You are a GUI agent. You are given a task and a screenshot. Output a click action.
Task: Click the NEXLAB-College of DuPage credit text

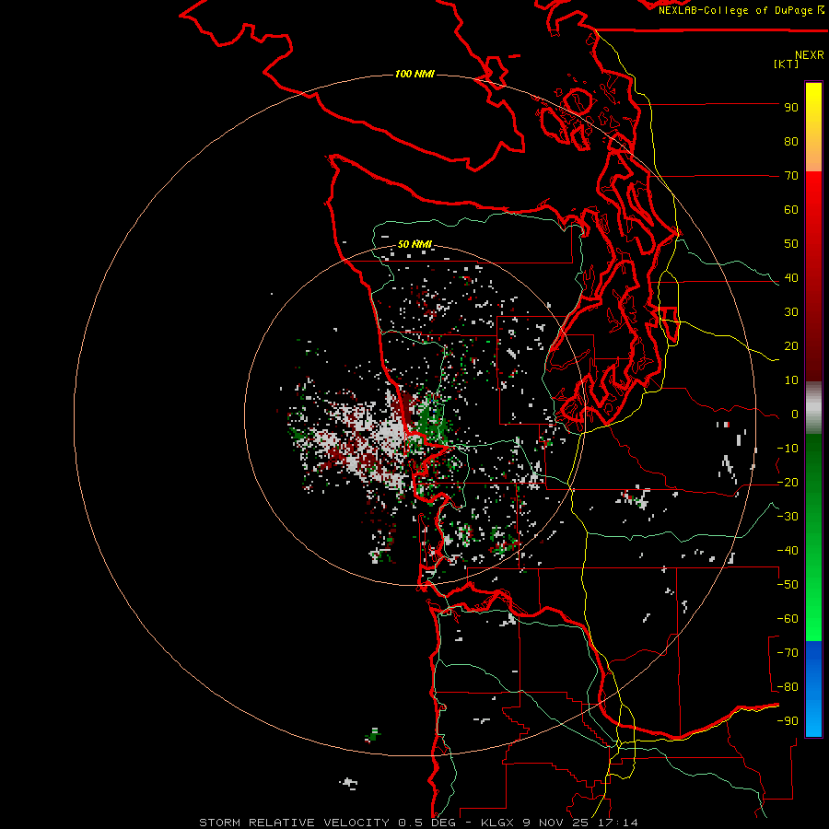click(741, 10)
